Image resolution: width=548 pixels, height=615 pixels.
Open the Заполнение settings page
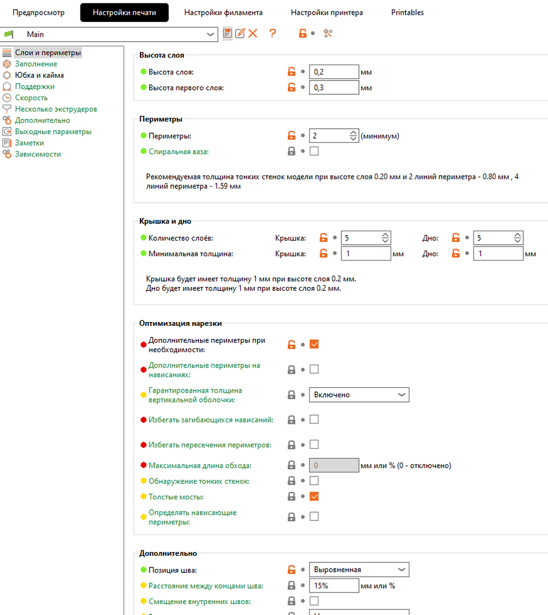point(36,64)
